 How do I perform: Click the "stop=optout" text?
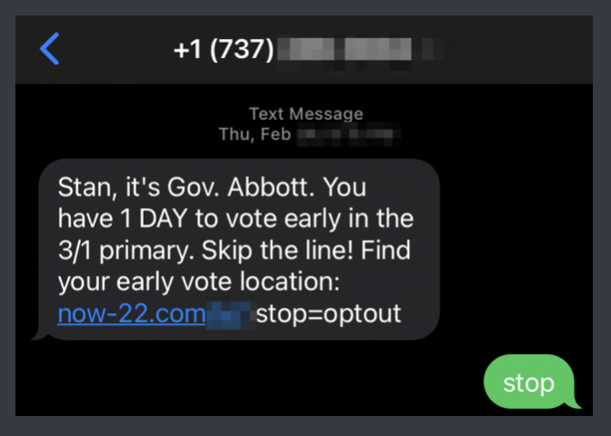point(327,313)
